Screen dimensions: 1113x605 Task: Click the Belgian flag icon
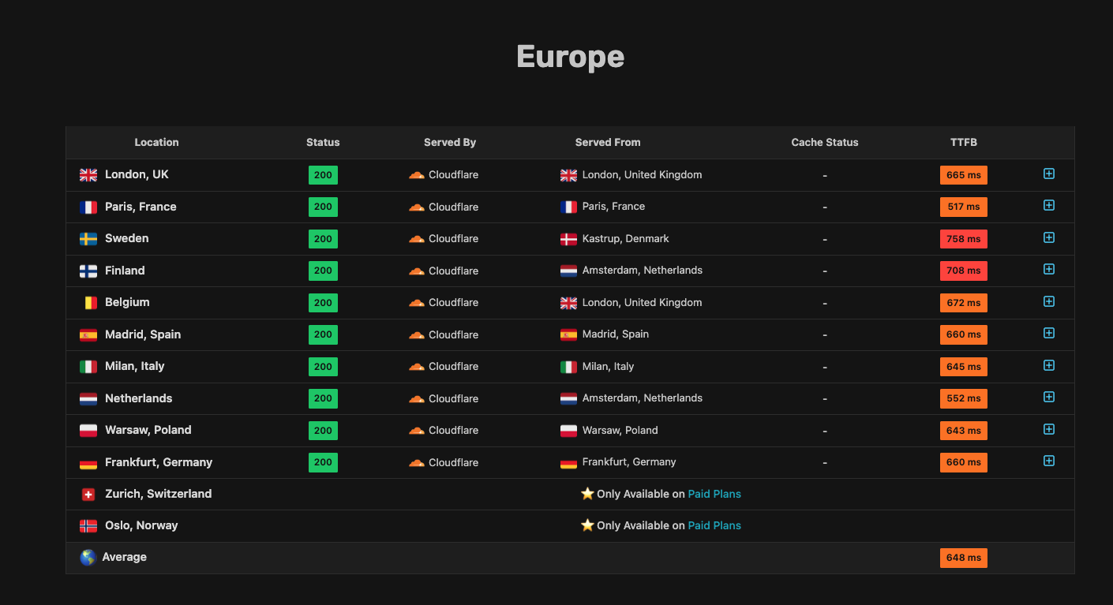coord(90,303)
